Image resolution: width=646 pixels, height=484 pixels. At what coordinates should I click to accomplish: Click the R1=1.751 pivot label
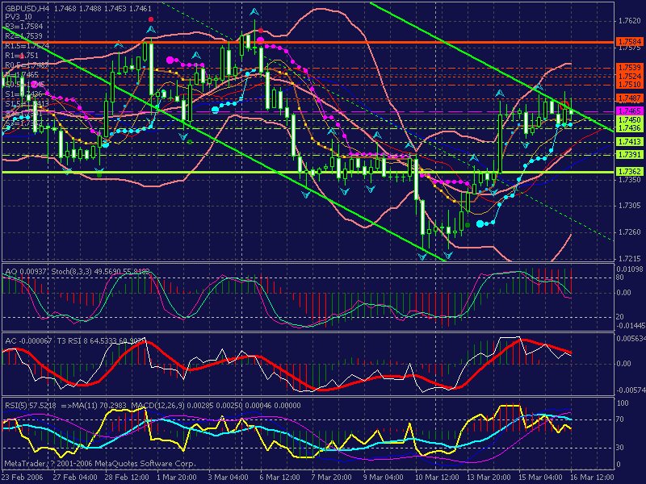(22, 55)
